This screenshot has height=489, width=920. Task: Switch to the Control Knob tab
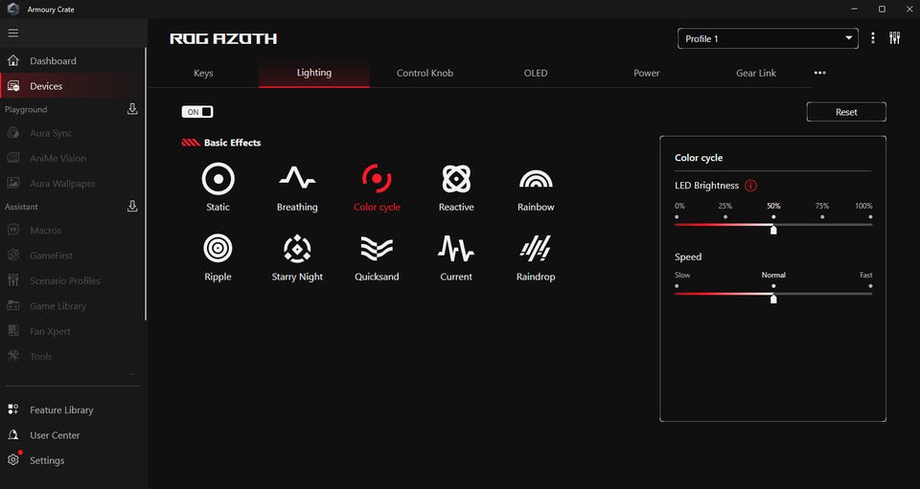[425, 73]
